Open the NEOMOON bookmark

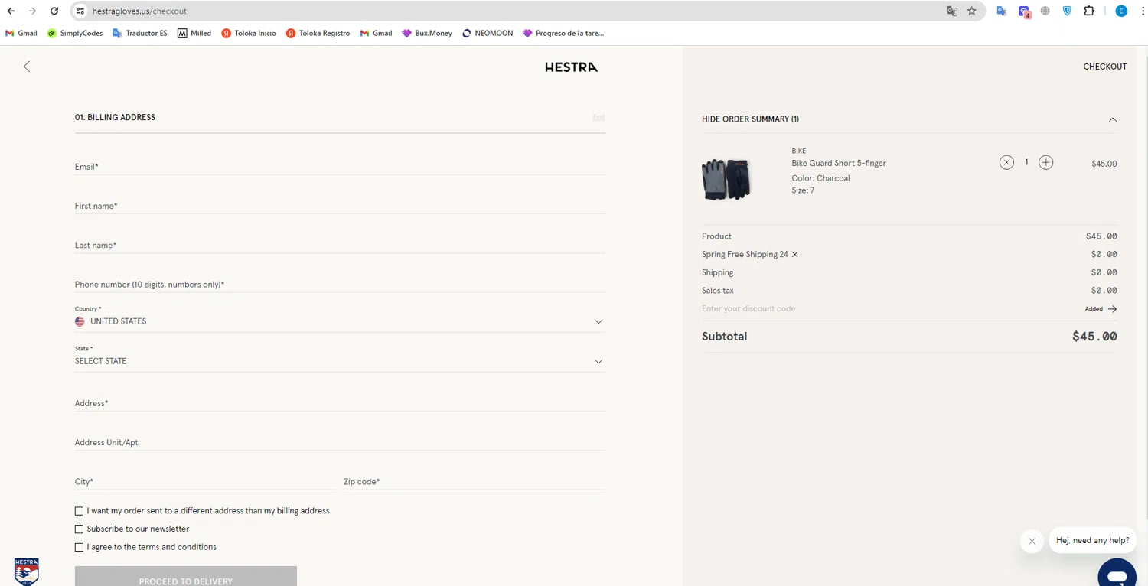coord(488,33)
